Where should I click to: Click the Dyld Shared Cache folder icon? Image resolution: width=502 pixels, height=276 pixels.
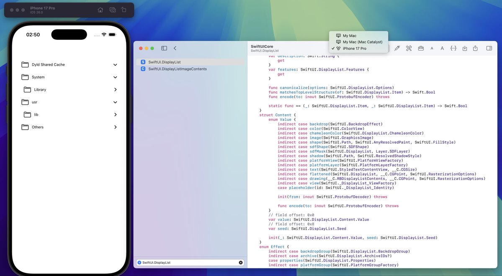point(25,64)
